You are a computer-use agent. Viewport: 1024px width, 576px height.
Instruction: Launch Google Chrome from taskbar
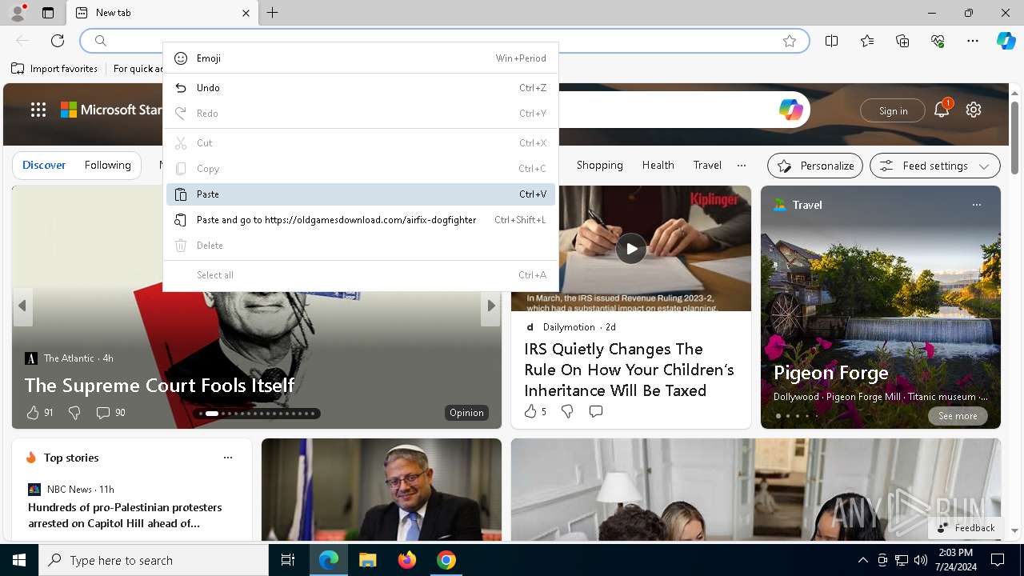click(x=446, y=560)
